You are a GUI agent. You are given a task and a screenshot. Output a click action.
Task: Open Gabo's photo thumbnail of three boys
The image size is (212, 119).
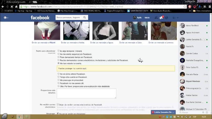coord(135,31)
